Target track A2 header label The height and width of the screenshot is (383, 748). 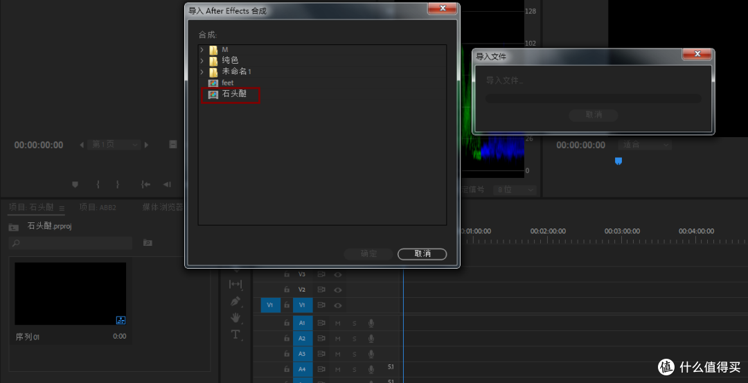pos(303,339)
